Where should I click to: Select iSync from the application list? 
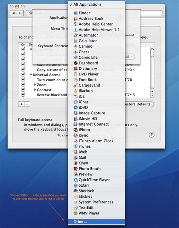click(x=96, y=135)
